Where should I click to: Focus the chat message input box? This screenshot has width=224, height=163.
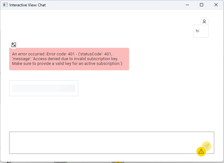[101, 142]
